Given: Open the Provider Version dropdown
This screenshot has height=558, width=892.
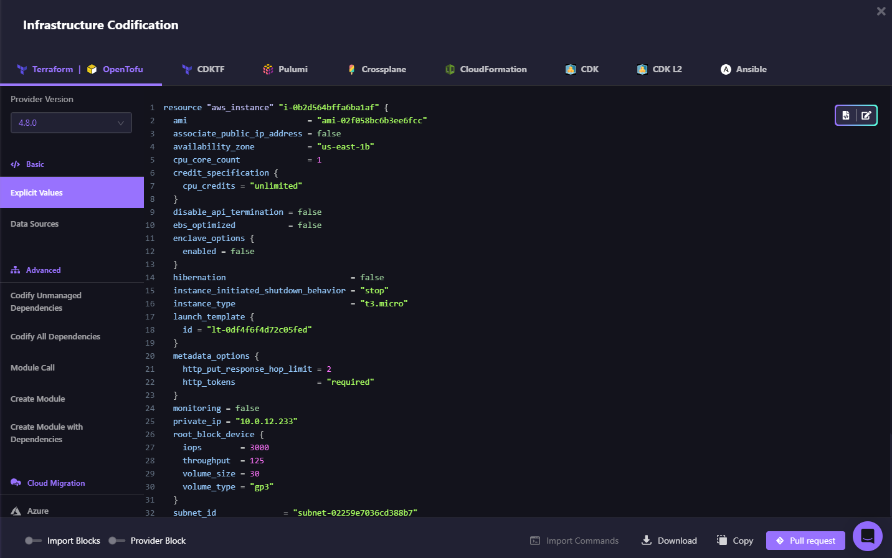Looking at the screenshot, I should pos(71,123).
